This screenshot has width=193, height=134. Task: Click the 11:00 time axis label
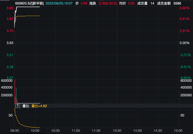[x=76, y=130]
